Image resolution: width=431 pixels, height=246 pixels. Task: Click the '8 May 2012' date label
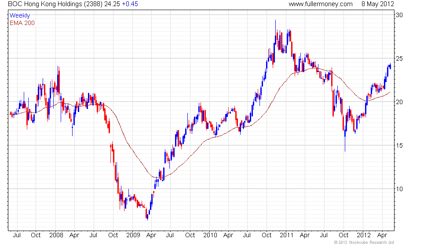378,4
